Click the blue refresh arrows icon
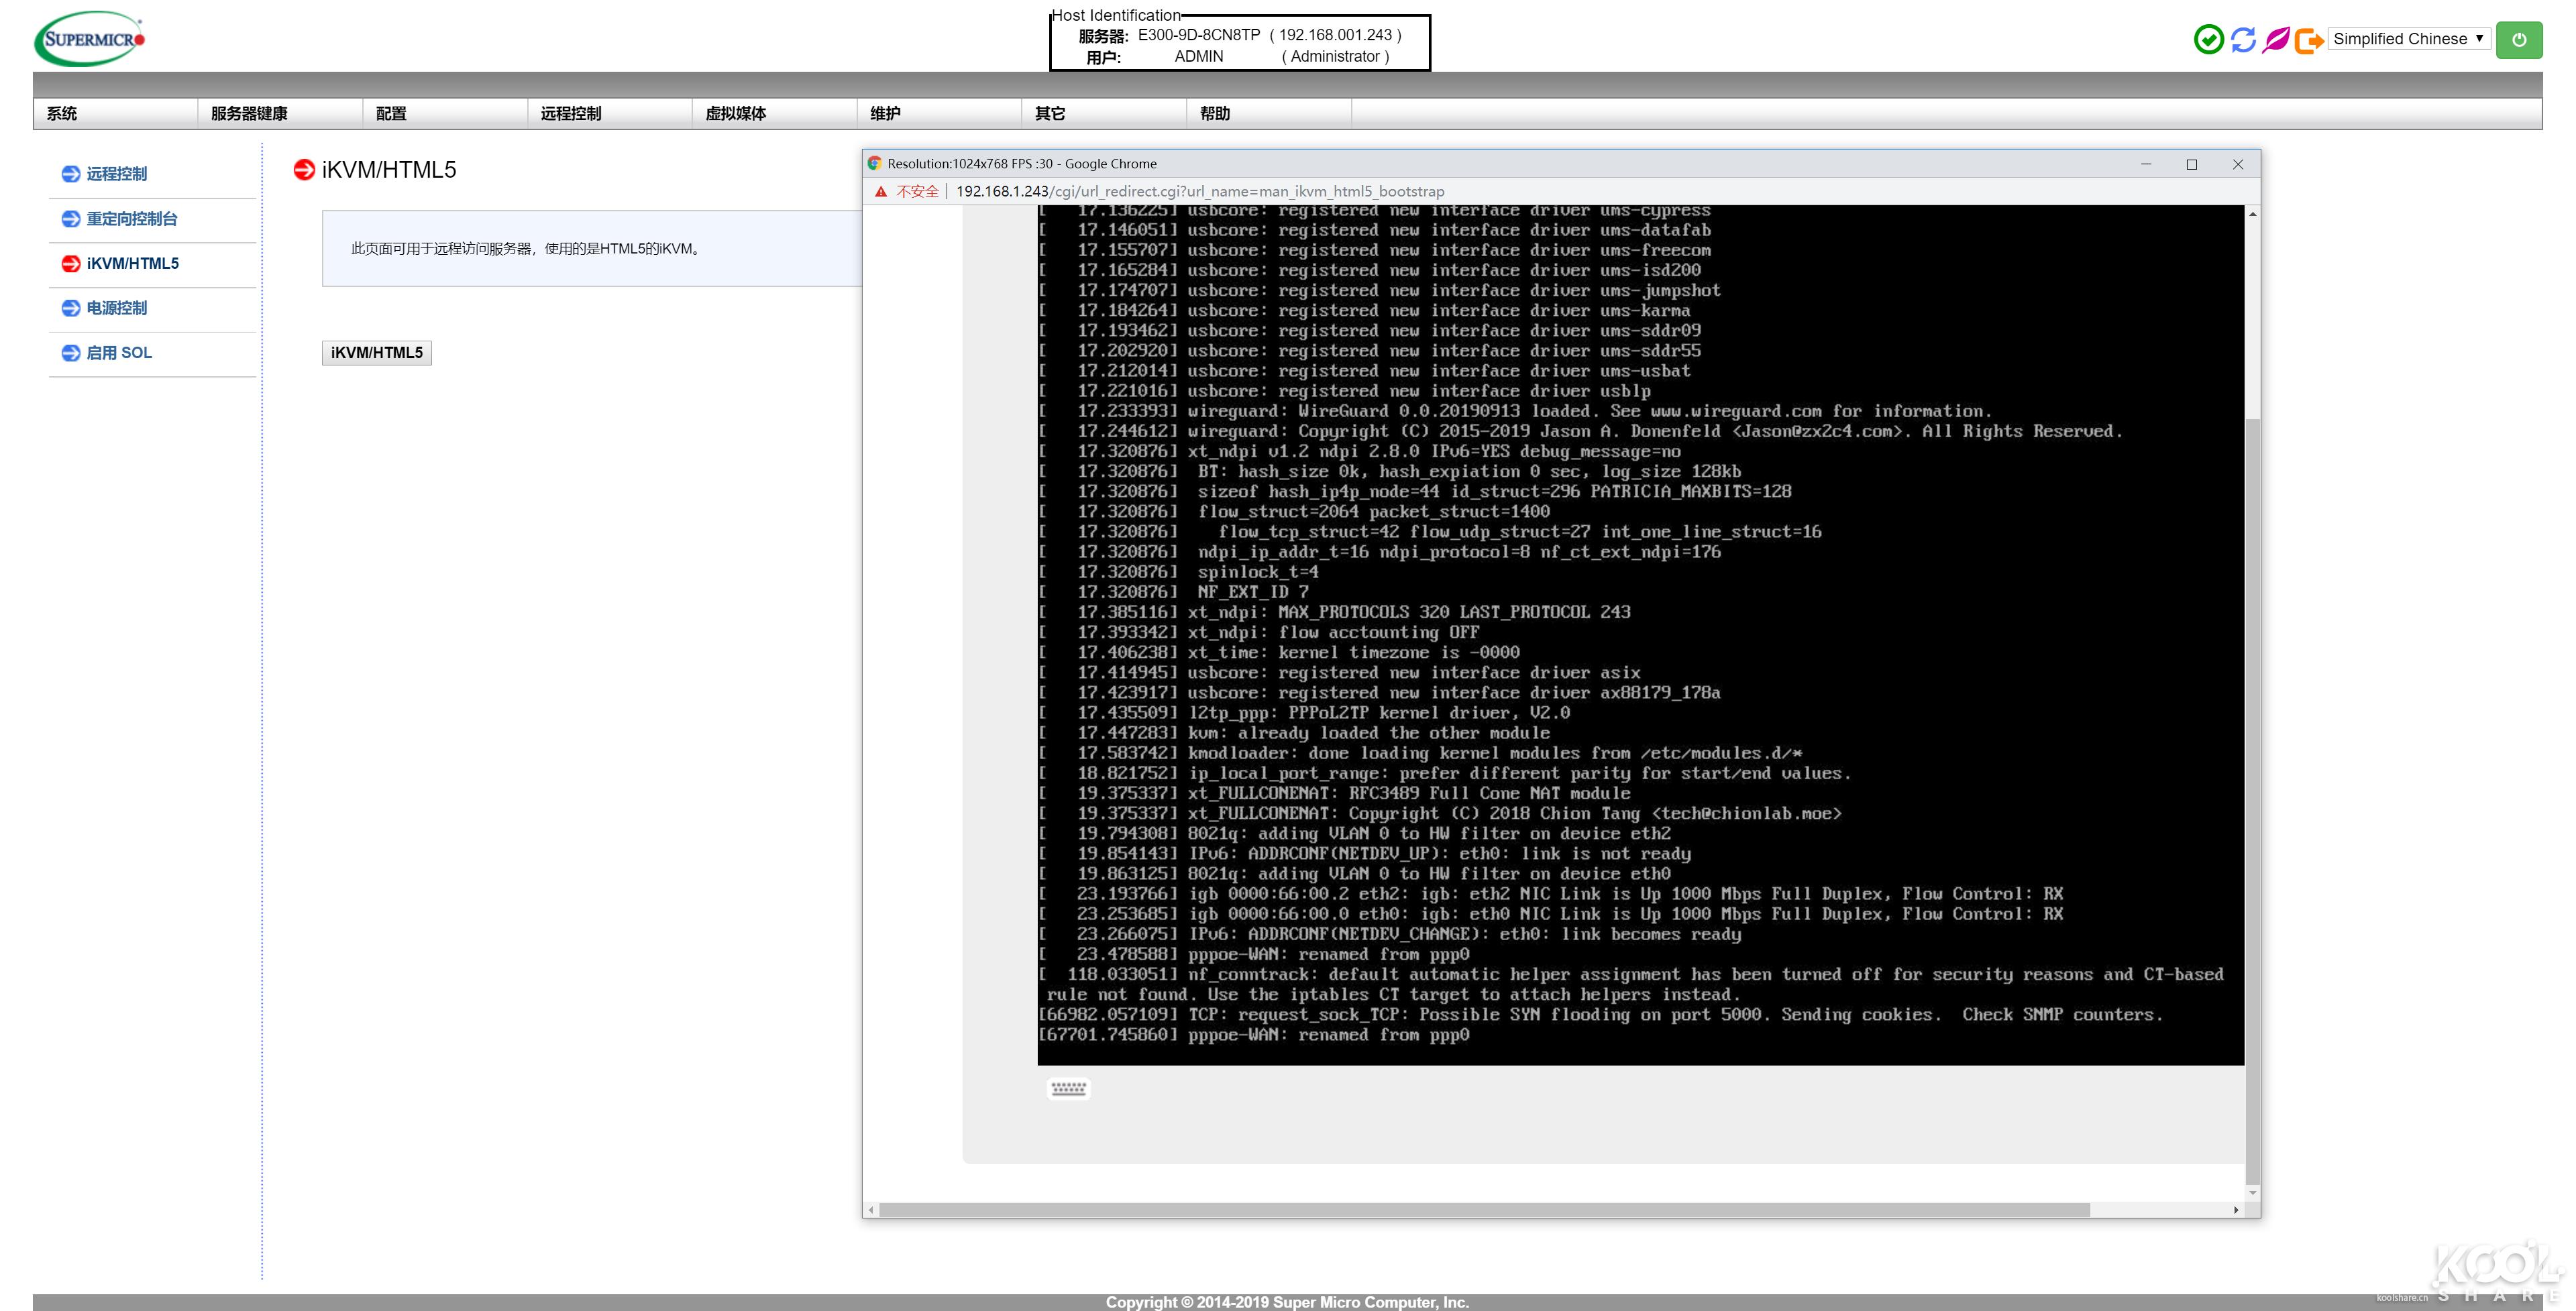The image size is (2576, 1311). (x=2243, y=40)
